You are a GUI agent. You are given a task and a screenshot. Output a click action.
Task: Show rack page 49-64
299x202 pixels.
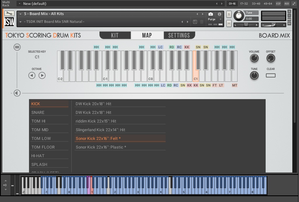pos(268,3)
